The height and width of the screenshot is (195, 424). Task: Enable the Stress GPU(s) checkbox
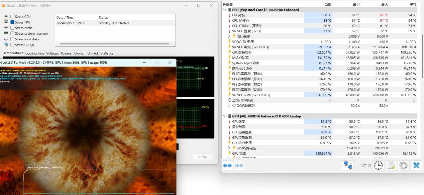tap(12, 45)
